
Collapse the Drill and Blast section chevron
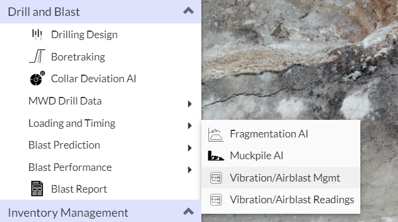coord(188,11)
